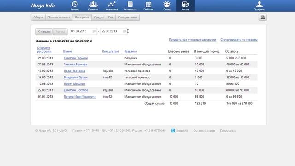Open the Аналитика graph icon
This screenshot has width=295, height=166.
tap(112, 6)
